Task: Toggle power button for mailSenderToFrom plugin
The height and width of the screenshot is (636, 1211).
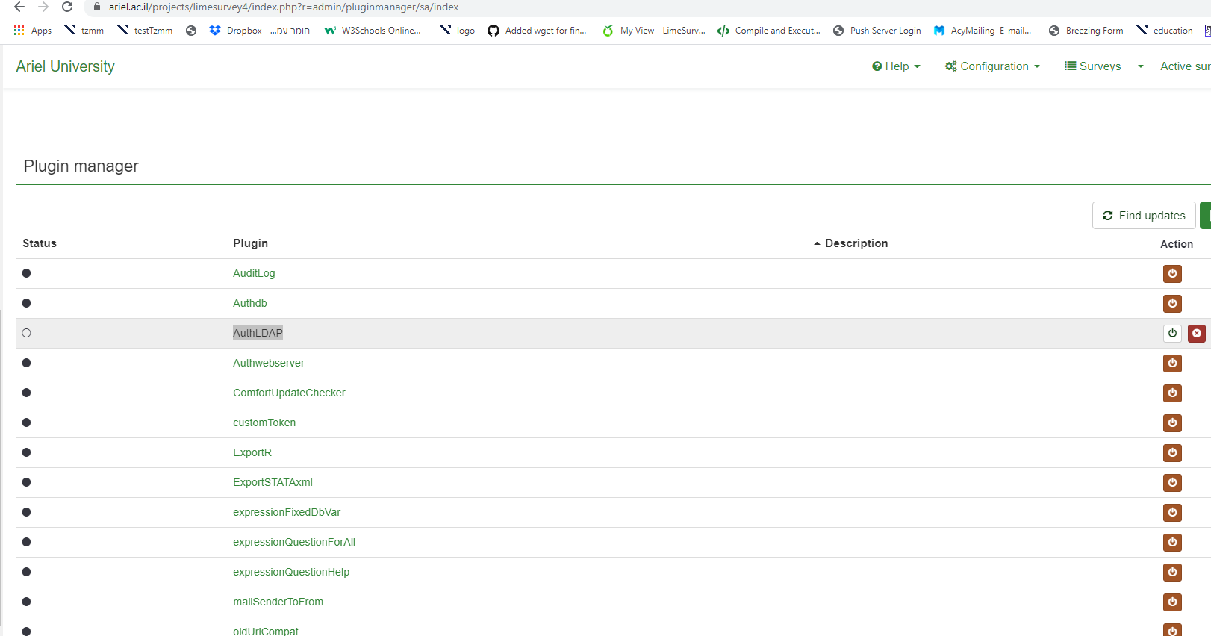Action: click(1172, 602)
